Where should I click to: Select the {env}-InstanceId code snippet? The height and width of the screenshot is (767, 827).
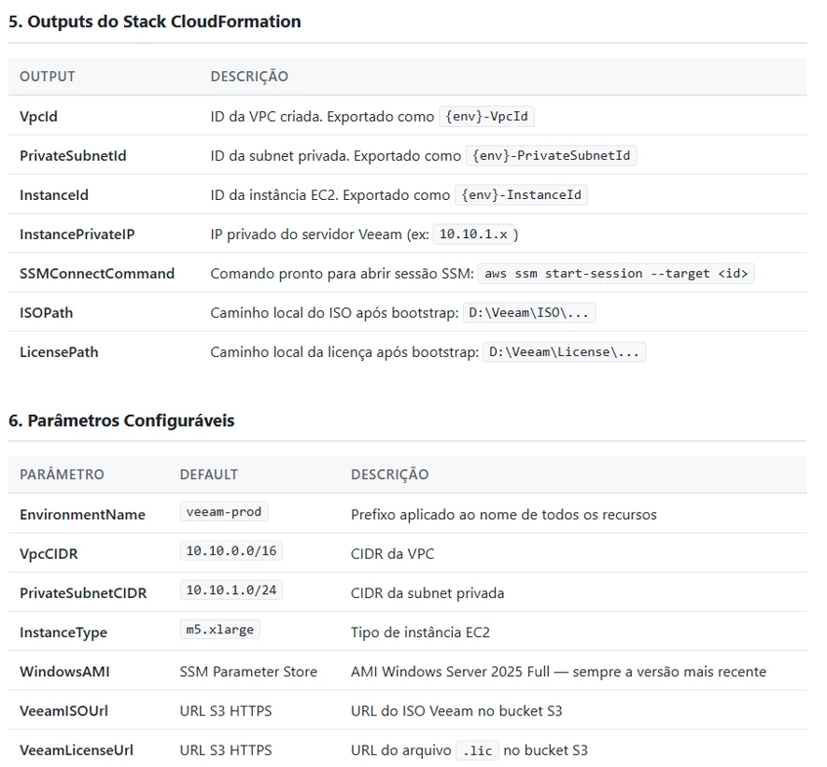click(x=521, y=194)
